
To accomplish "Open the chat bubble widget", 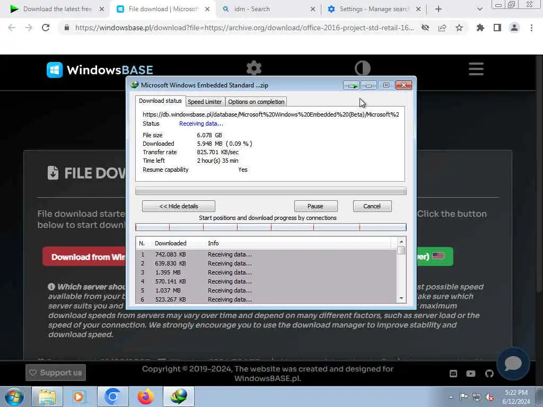I will (513, 364).
